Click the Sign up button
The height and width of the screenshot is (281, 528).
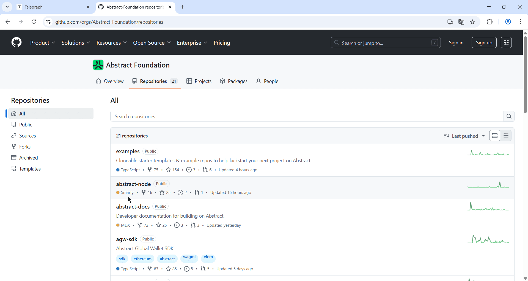484,42
